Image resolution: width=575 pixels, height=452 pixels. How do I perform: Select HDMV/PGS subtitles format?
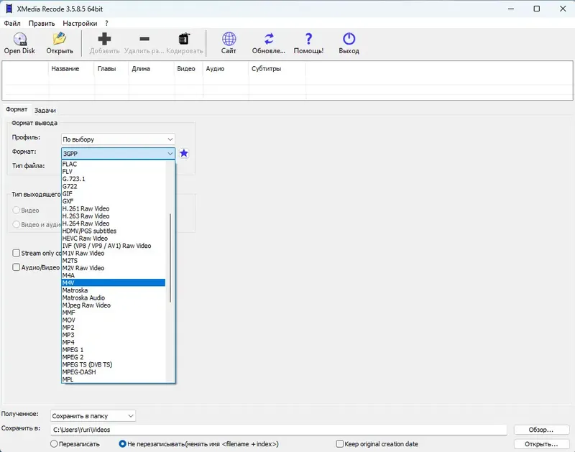coord(114,231)
